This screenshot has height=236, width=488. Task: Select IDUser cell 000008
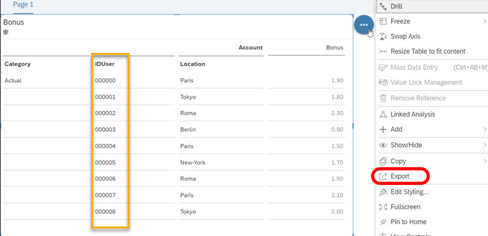tap(106, 212)
